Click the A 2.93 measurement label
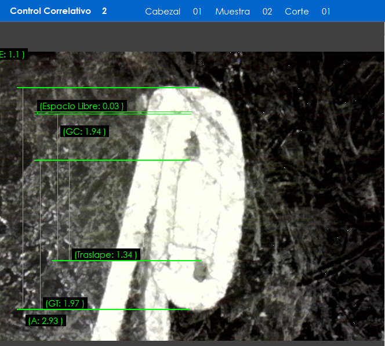Viewport: 385px width, 346px height. [45, 320]
